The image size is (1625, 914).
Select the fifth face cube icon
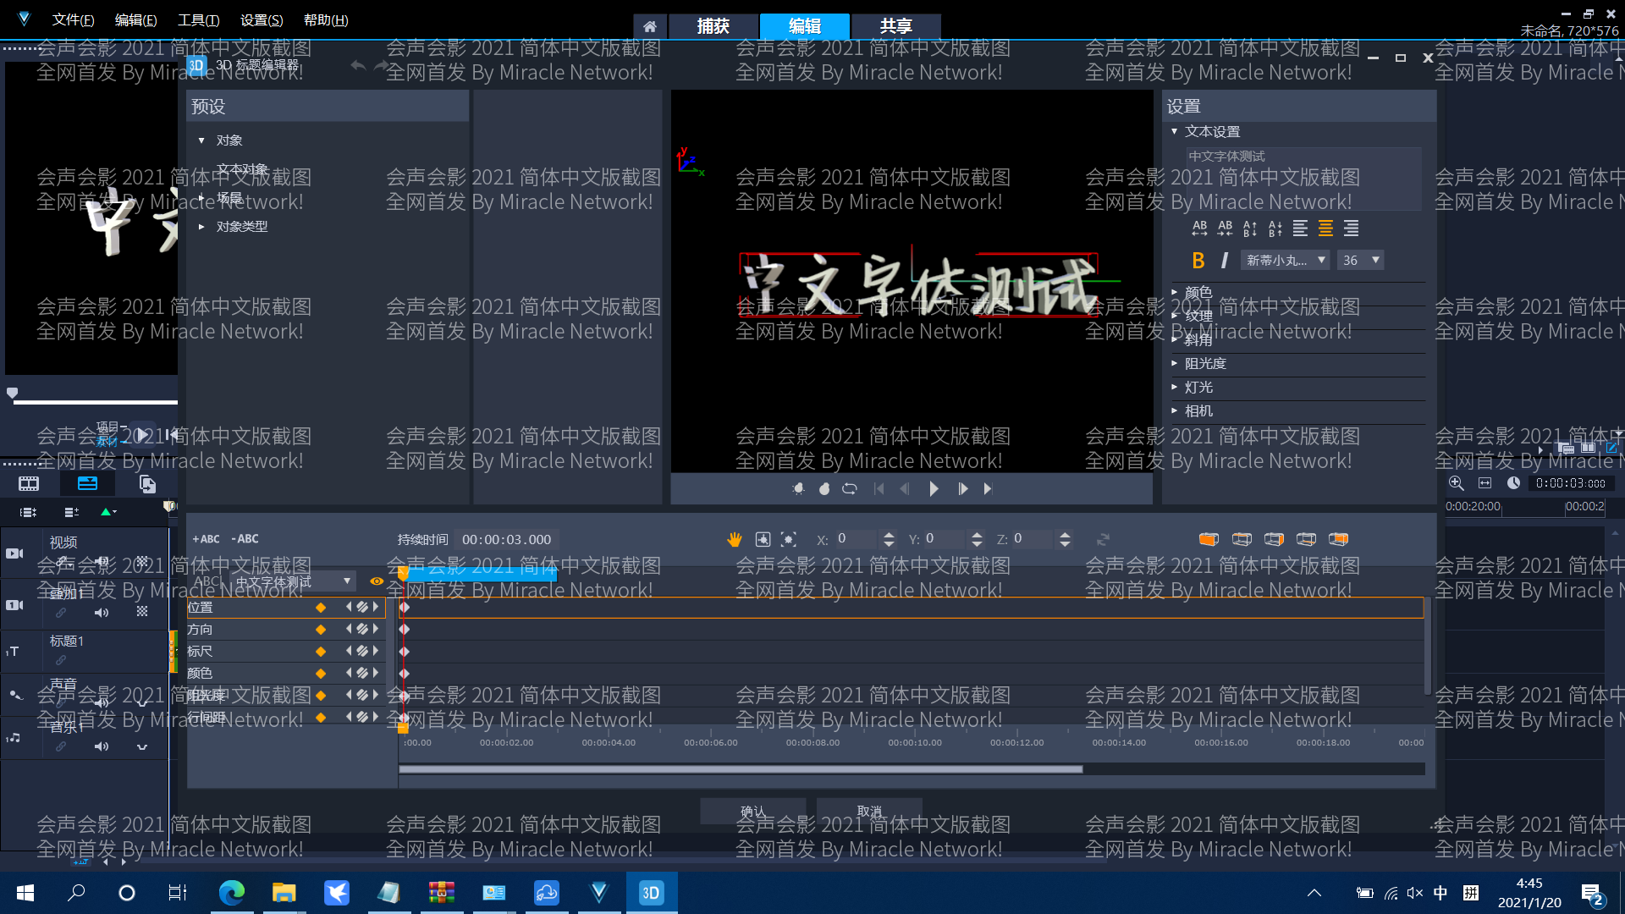[x=1338, y=539]
